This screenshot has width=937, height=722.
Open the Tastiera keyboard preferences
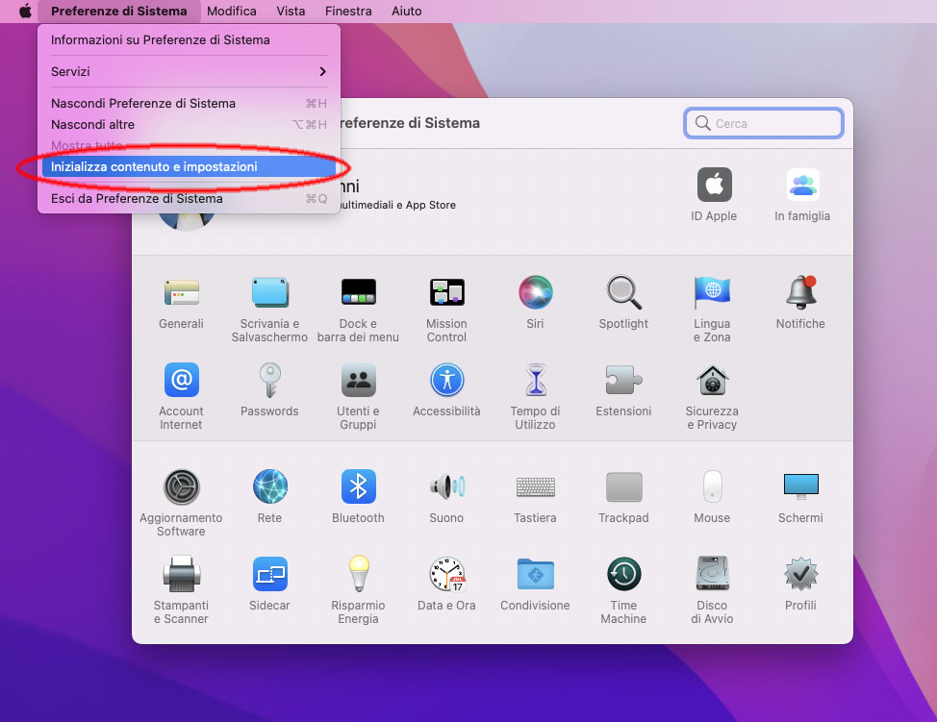pos(536,486)
